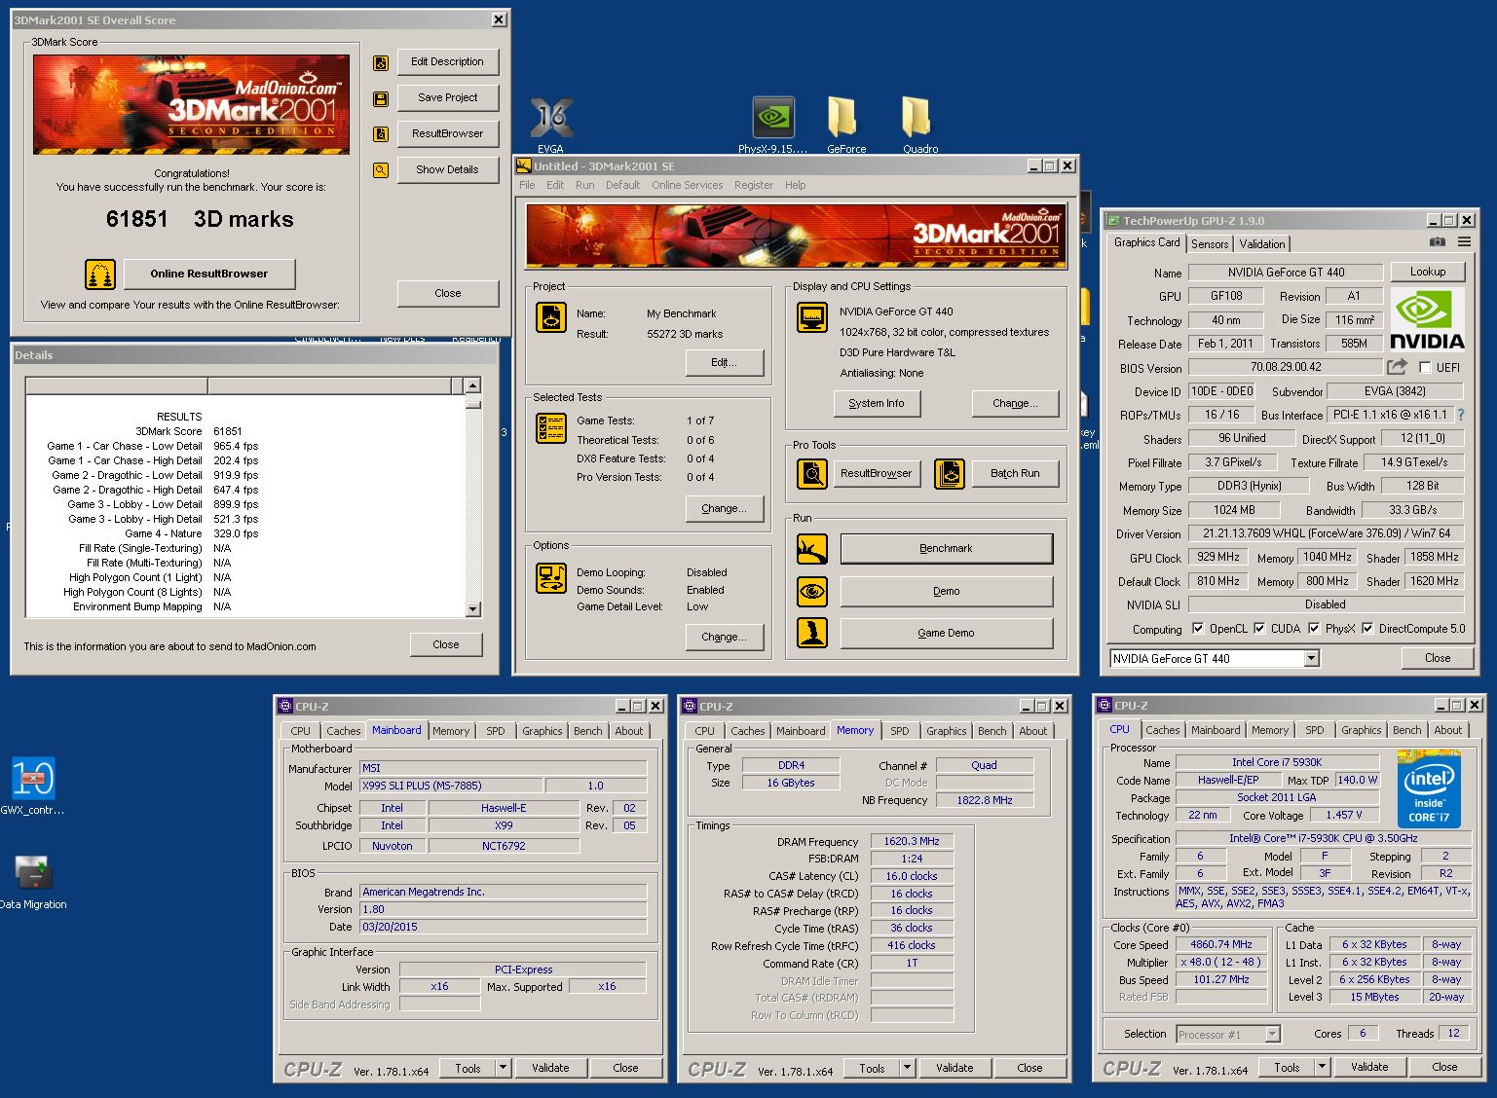Open the GPU selection dropdown in GPU-Z

point(1311,659)
